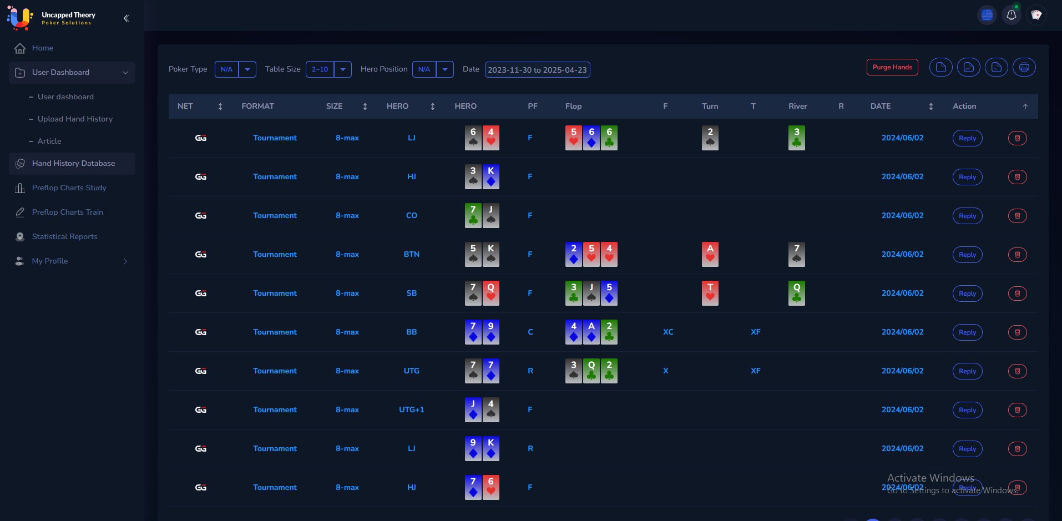
Task: Click the 8-max size in the CO row
Action: pyautogui.click(x=347, y=216)
